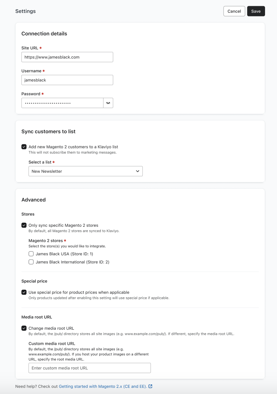
Task: Toggle password visibility eye icon
Action: pyautogui.click(x=108, y=103)
